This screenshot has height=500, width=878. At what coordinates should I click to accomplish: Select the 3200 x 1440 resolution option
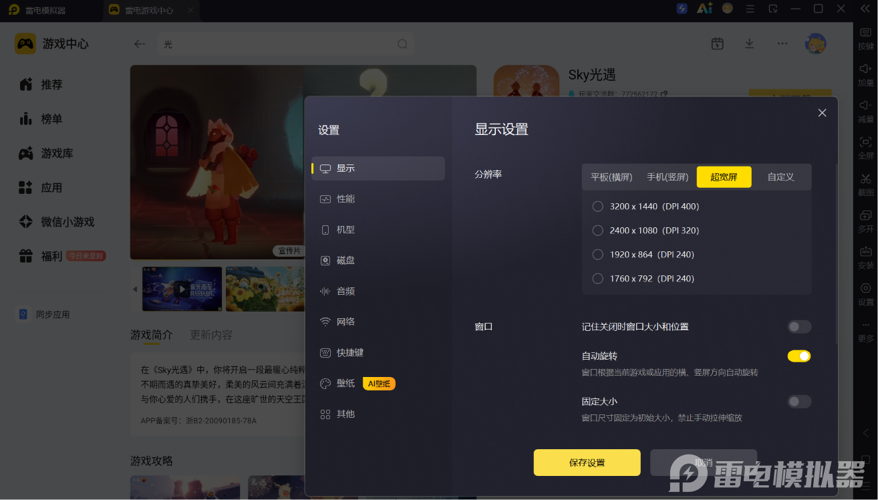pyautogui.click(x=598, y=207)
